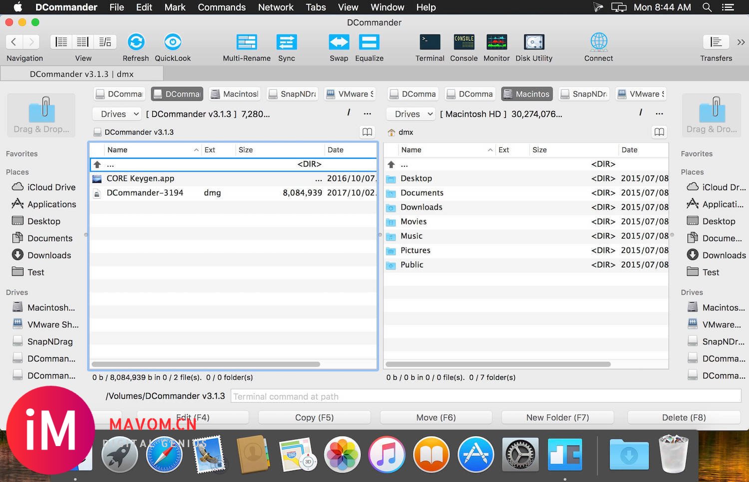Launch Terminal from the toolbar

429,42
